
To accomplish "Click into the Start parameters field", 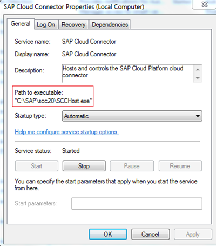I will point(137,204).
